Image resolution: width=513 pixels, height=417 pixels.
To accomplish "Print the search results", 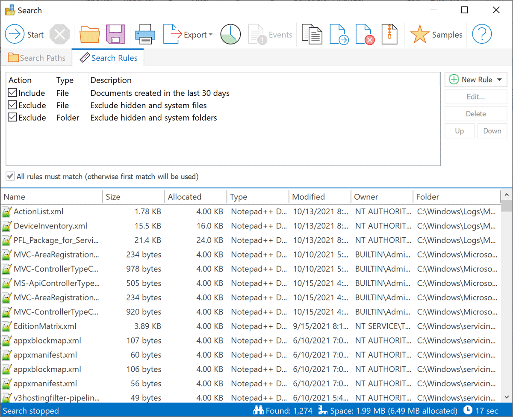I will [145, 34].
